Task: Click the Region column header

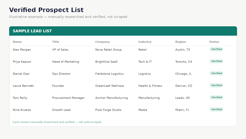Action: (x=181, y=42)
